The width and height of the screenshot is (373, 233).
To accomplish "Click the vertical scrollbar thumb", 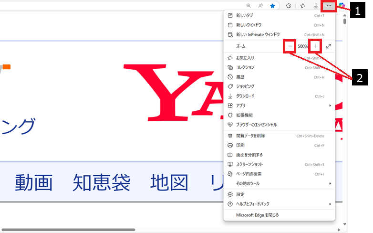I will 345,21.
